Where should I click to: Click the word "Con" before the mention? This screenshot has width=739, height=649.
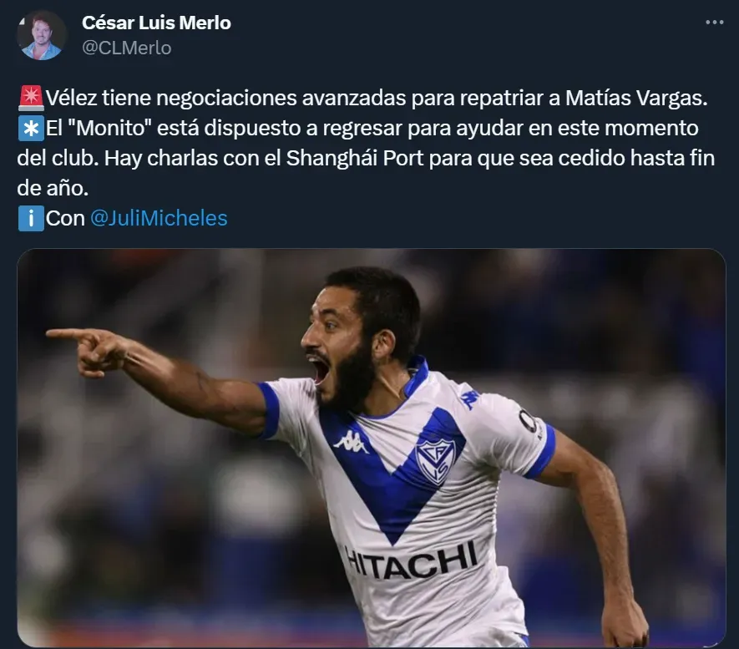(65, 218)
